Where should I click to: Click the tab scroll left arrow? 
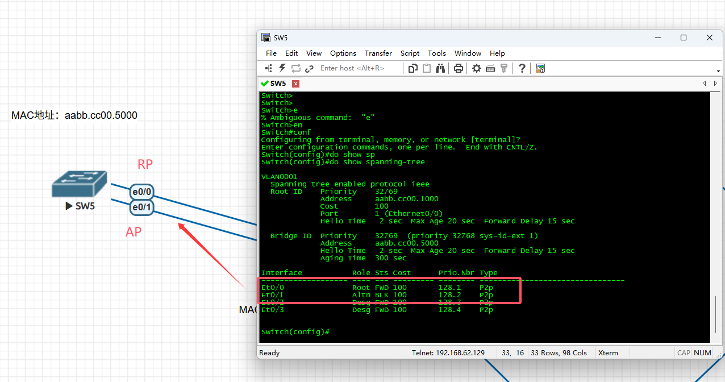(705, 84)
